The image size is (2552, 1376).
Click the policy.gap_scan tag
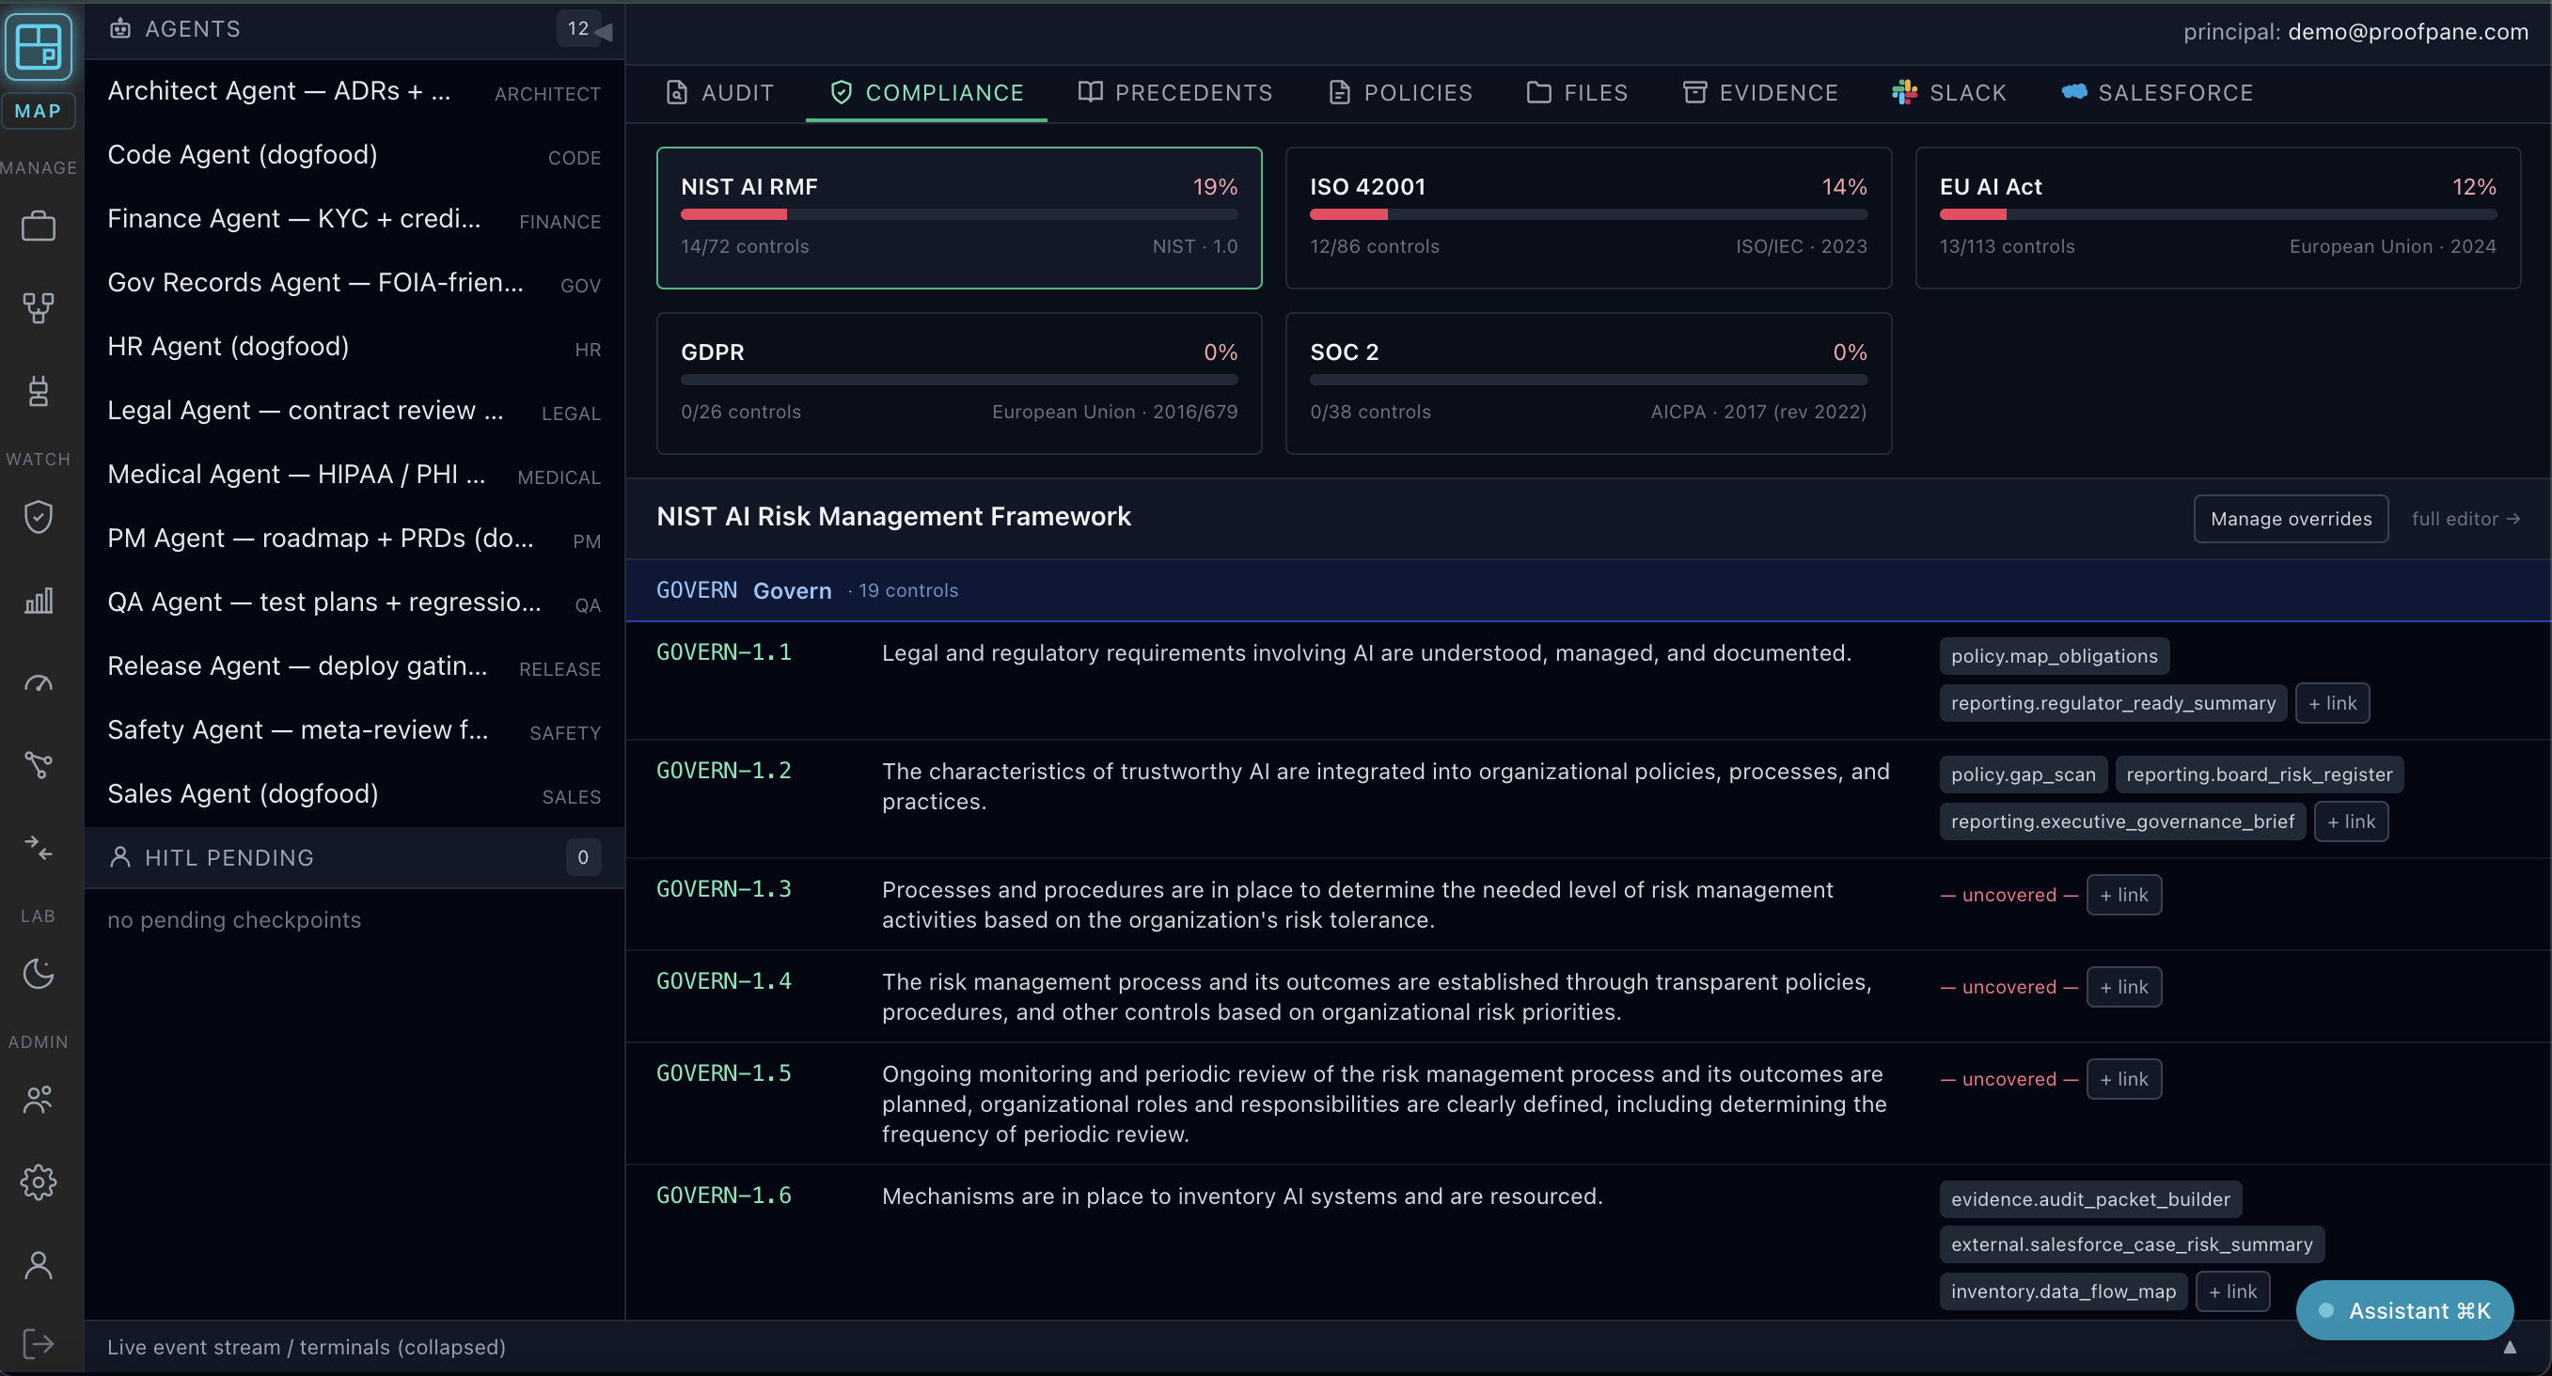(x=2023, y=774)
